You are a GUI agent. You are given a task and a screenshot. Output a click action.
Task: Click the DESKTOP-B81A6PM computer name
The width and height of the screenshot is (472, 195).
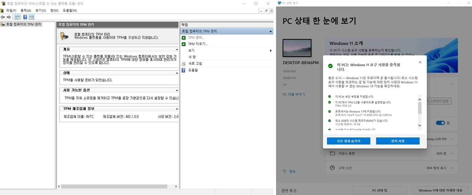tap(301, 63)
